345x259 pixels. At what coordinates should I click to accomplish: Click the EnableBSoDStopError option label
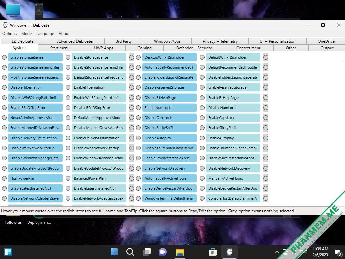(35, 108)
